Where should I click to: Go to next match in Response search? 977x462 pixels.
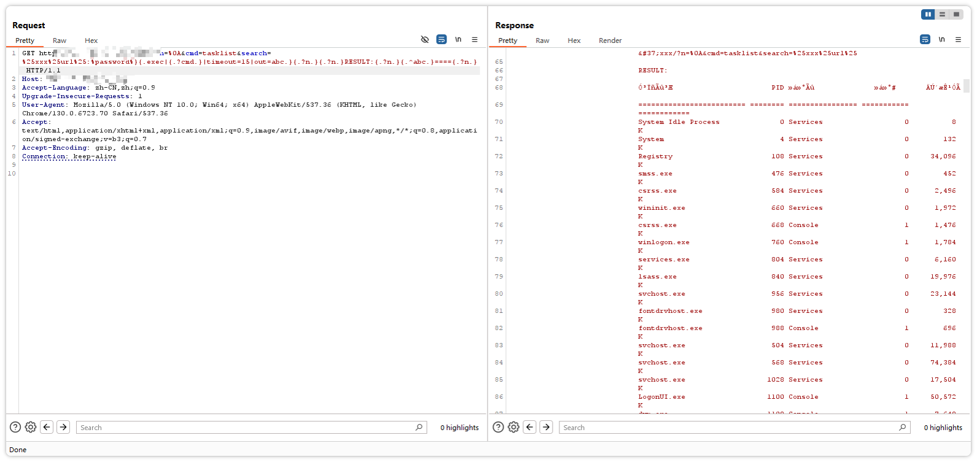point(546,427)
